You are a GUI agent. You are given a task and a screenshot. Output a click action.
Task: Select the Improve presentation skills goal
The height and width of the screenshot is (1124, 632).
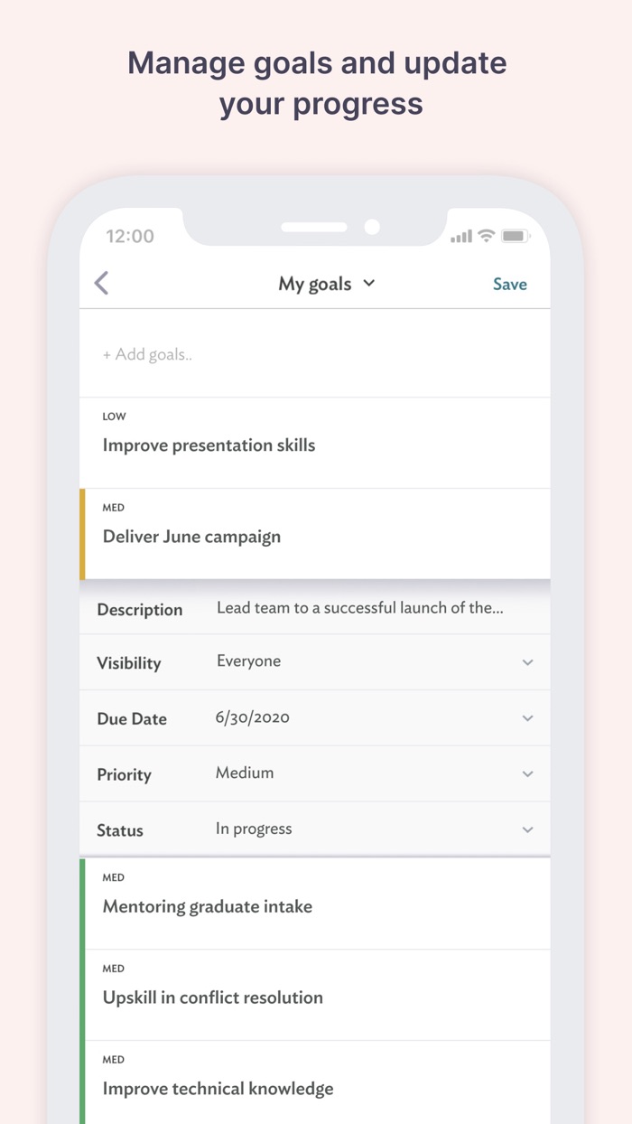click(314, 444)
